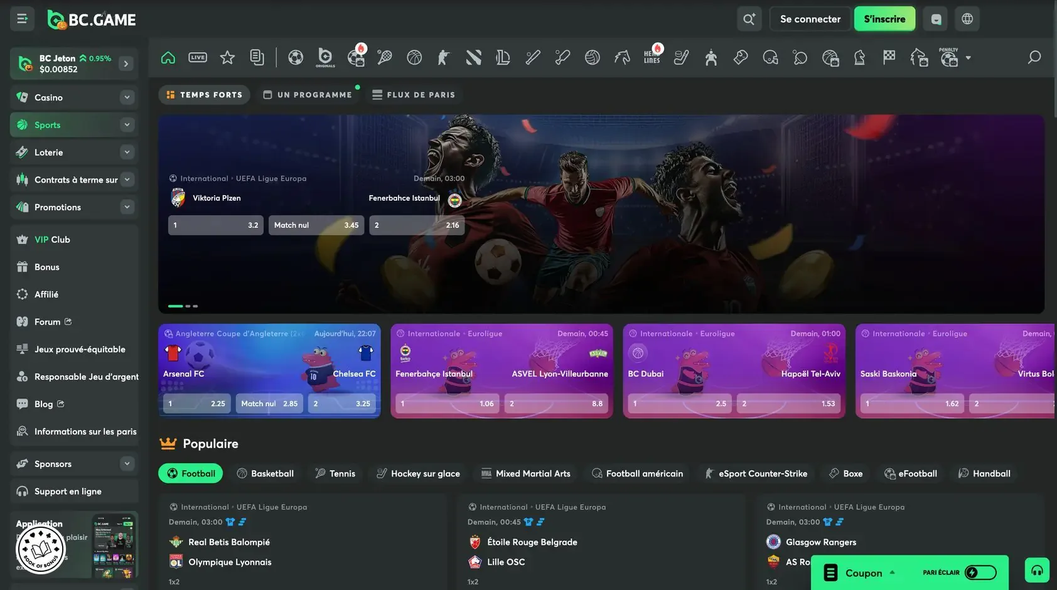This screenshot has height=590, width=1057.
Task: Click the search button in the header
Action: pyautogui.click(x=749, y=19)
